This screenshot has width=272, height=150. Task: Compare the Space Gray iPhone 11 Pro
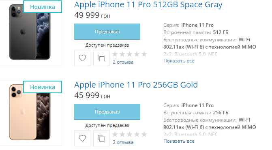tap(101, 58)
